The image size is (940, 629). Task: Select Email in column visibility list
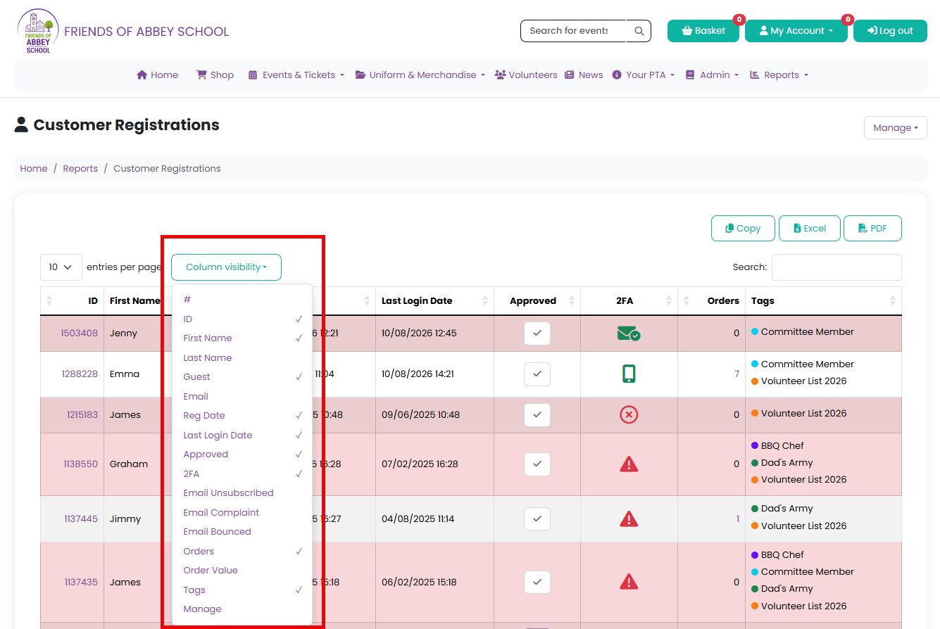pyautogui.click(x=242, y=397)
